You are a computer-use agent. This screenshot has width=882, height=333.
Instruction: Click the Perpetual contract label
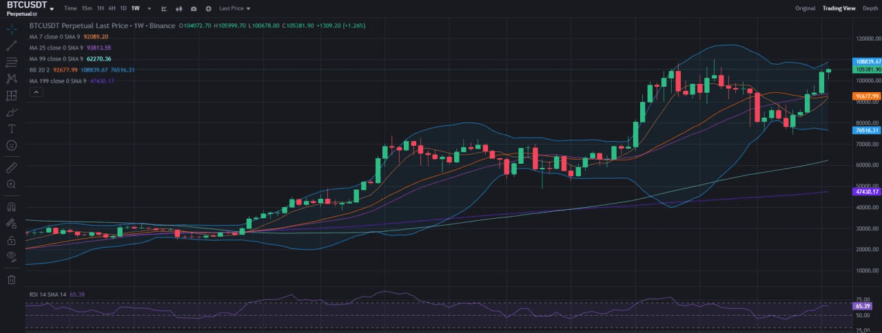click(19, 14)
